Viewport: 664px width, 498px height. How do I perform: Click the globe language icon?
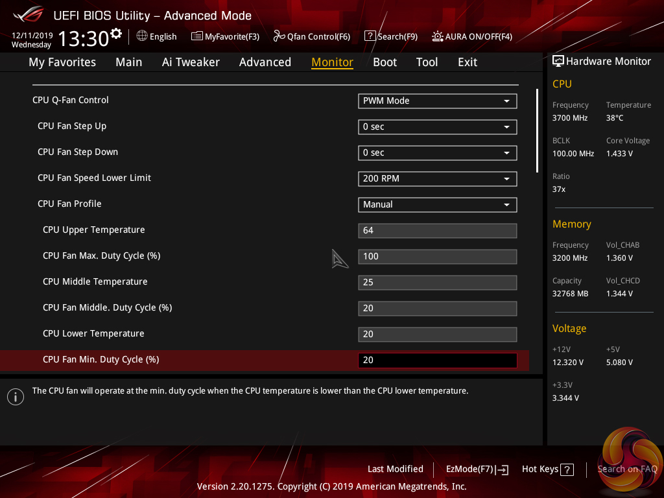tap(142, 36)
